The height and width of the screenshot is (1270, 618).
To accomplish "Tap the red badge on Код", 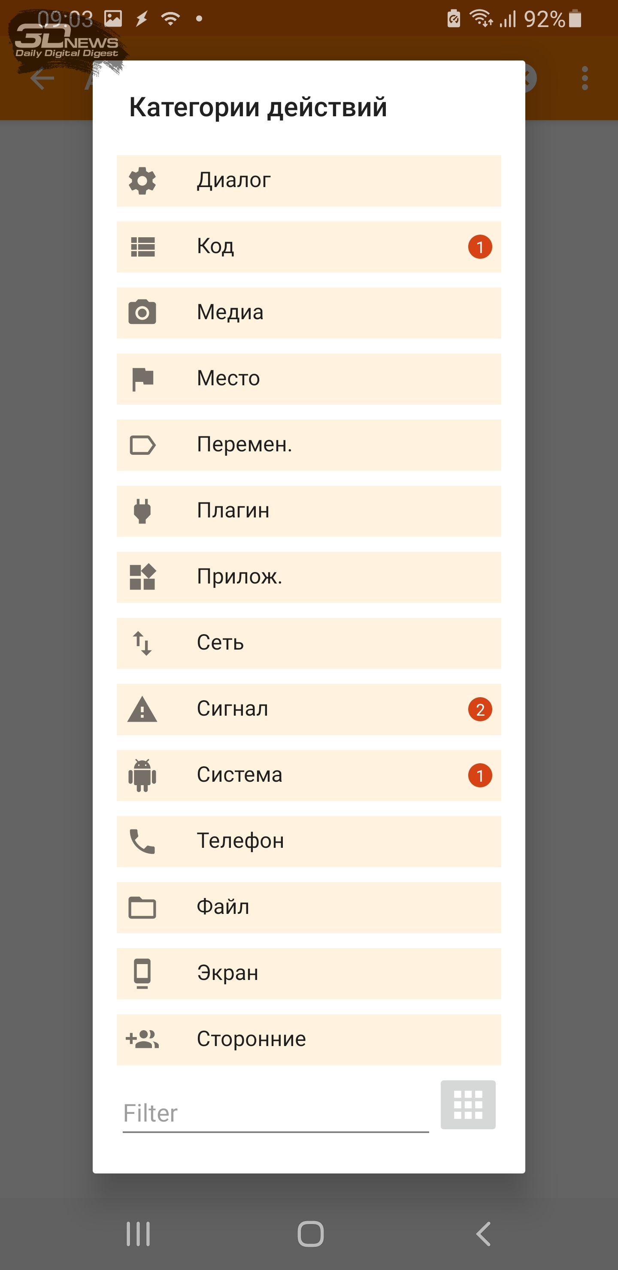I will click(480, 247).
